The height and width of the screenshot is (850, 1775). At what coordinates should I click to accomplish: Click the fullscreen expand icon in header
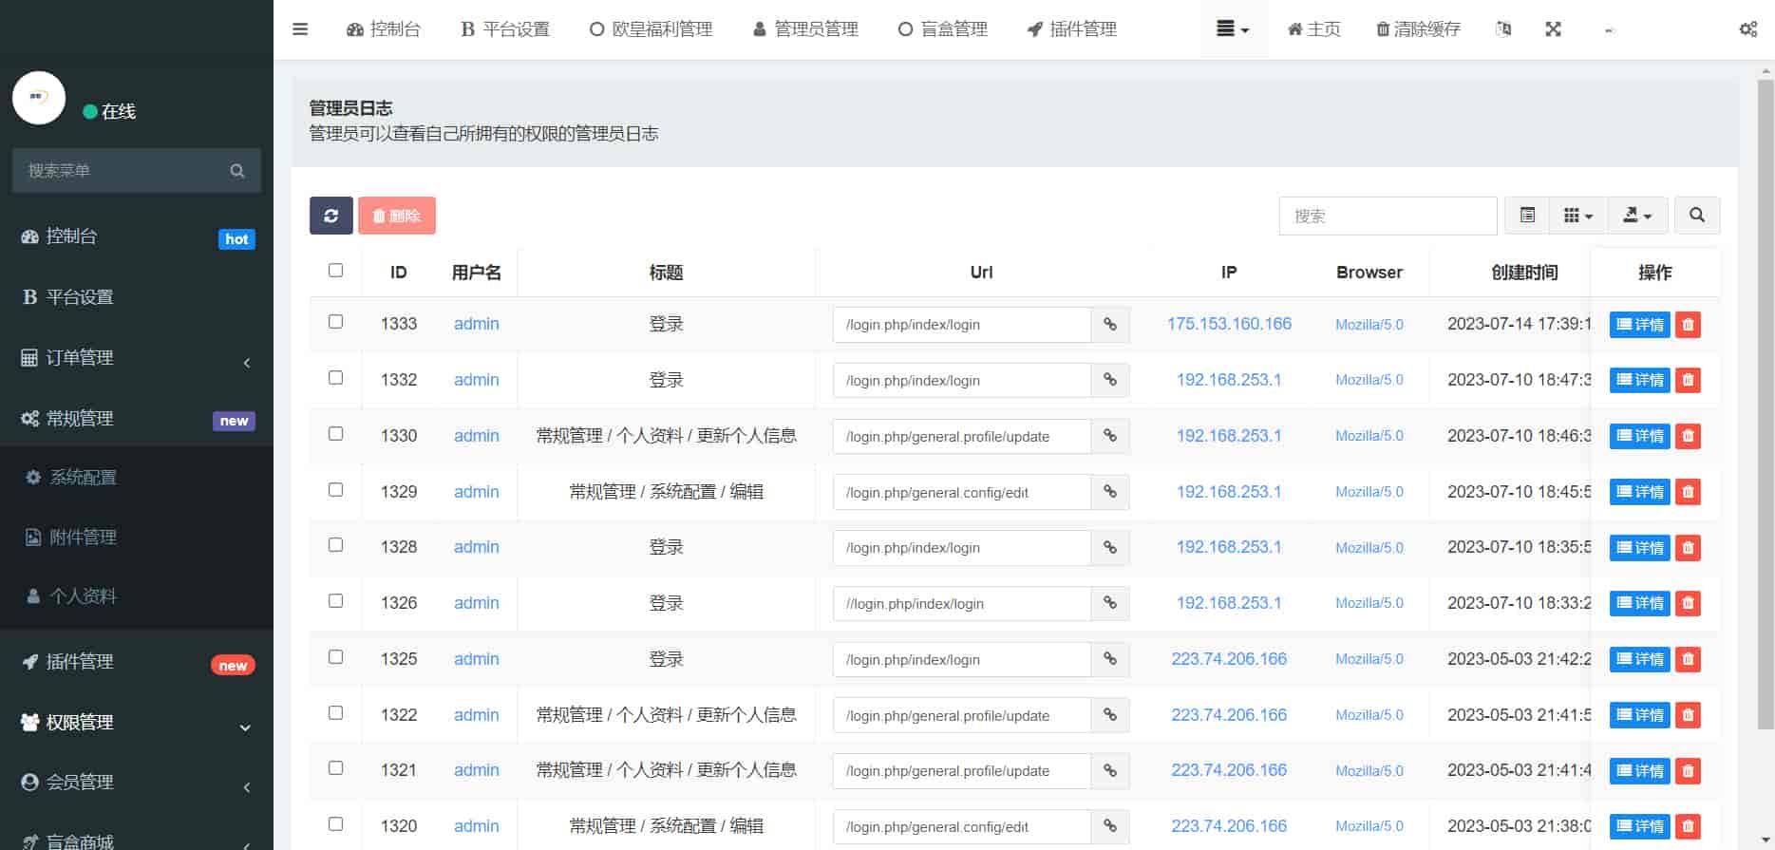point(1553,29)
